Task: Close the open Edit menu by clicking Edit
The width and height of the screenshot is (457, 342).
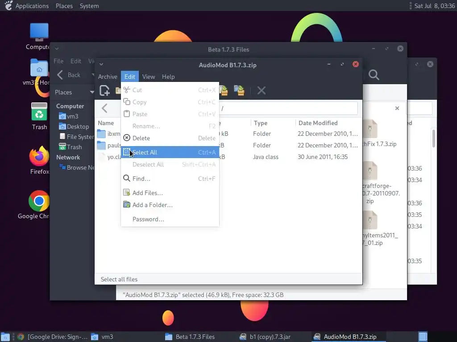Action: [130, 77]
